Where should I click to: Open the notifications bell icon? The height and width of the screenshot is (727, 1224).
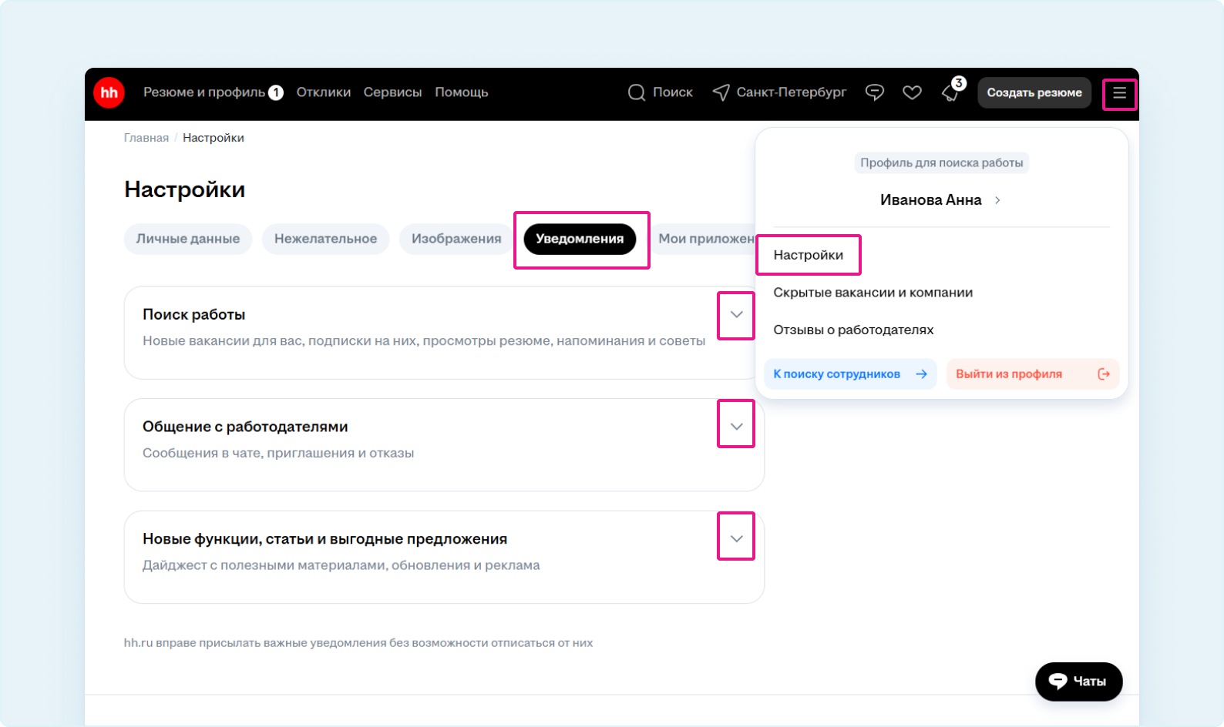pos(950,93)
